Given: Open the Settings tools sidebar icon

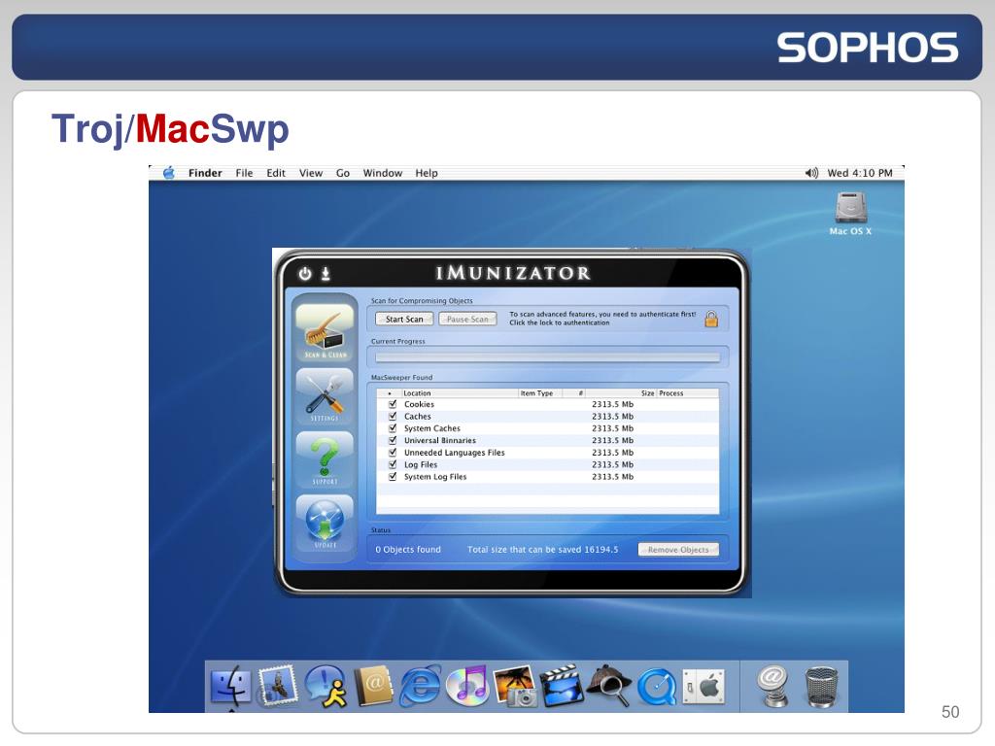Looking at the screenshot, I should tap(325, 396).
